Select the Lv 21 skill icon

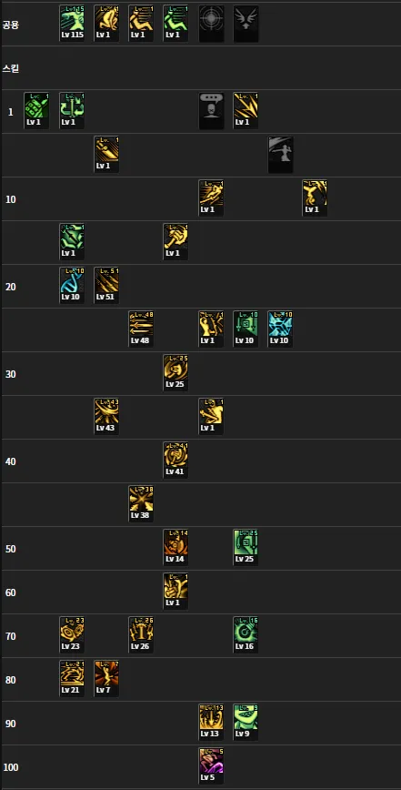(x=72, y=679)
